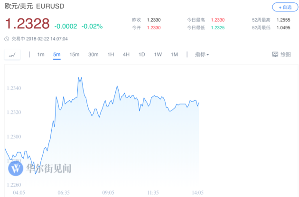The height and width of the screenshot is (197, 299).
Task: Open the 绘图 drawing tool icon
Action: (275, 55)
